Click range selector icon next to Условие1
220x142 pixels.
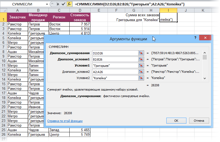click(x=141, y=65)
